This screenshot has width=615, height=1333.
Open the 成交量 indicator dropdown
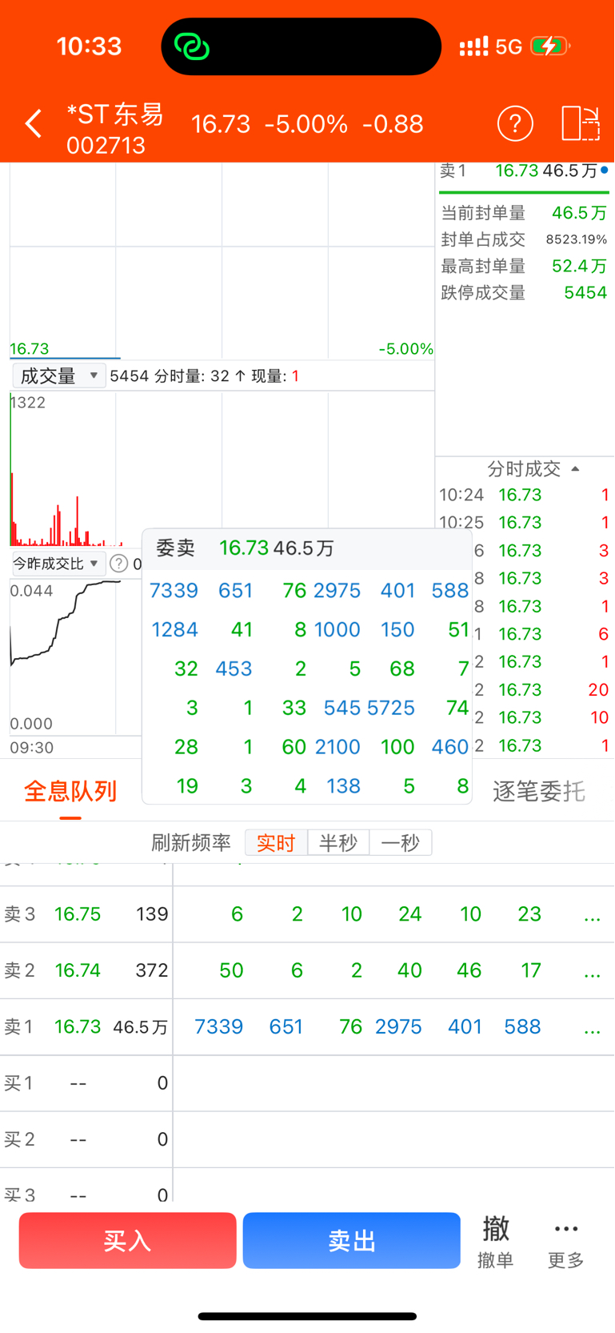point(58,375)
